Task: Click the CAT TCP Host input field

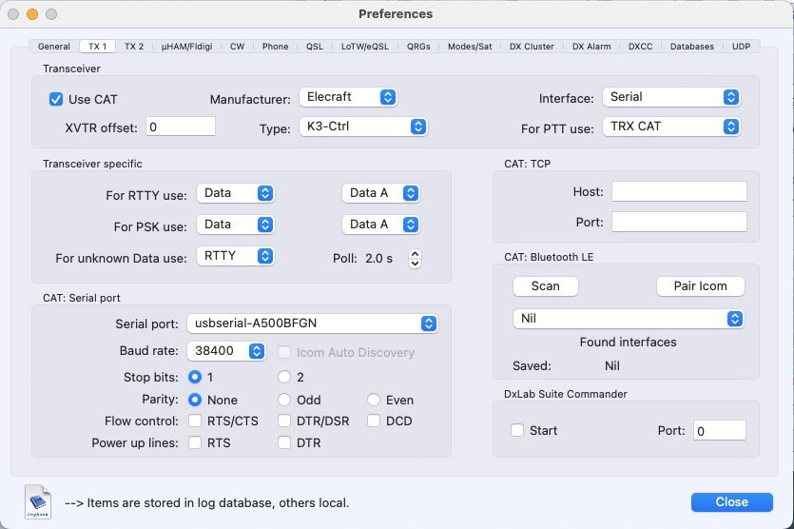Action: pos(679,192)
